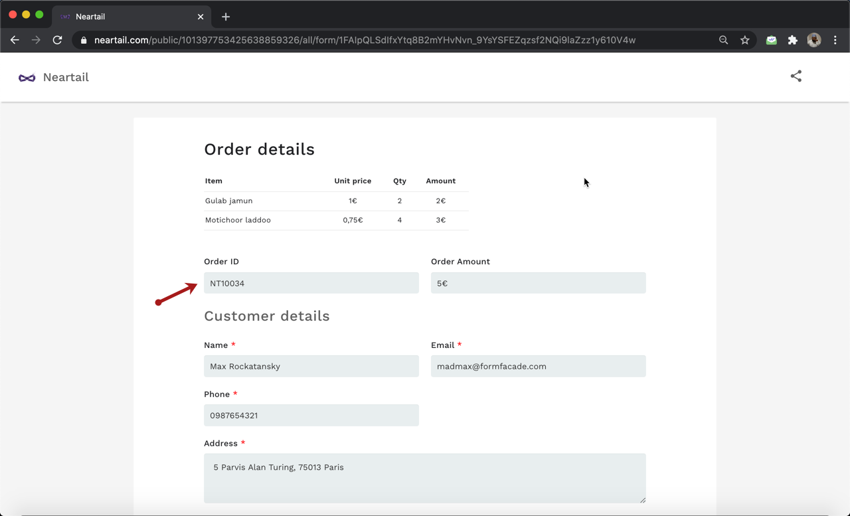
Task: Click the Address text area
Action: click(424, 477)
